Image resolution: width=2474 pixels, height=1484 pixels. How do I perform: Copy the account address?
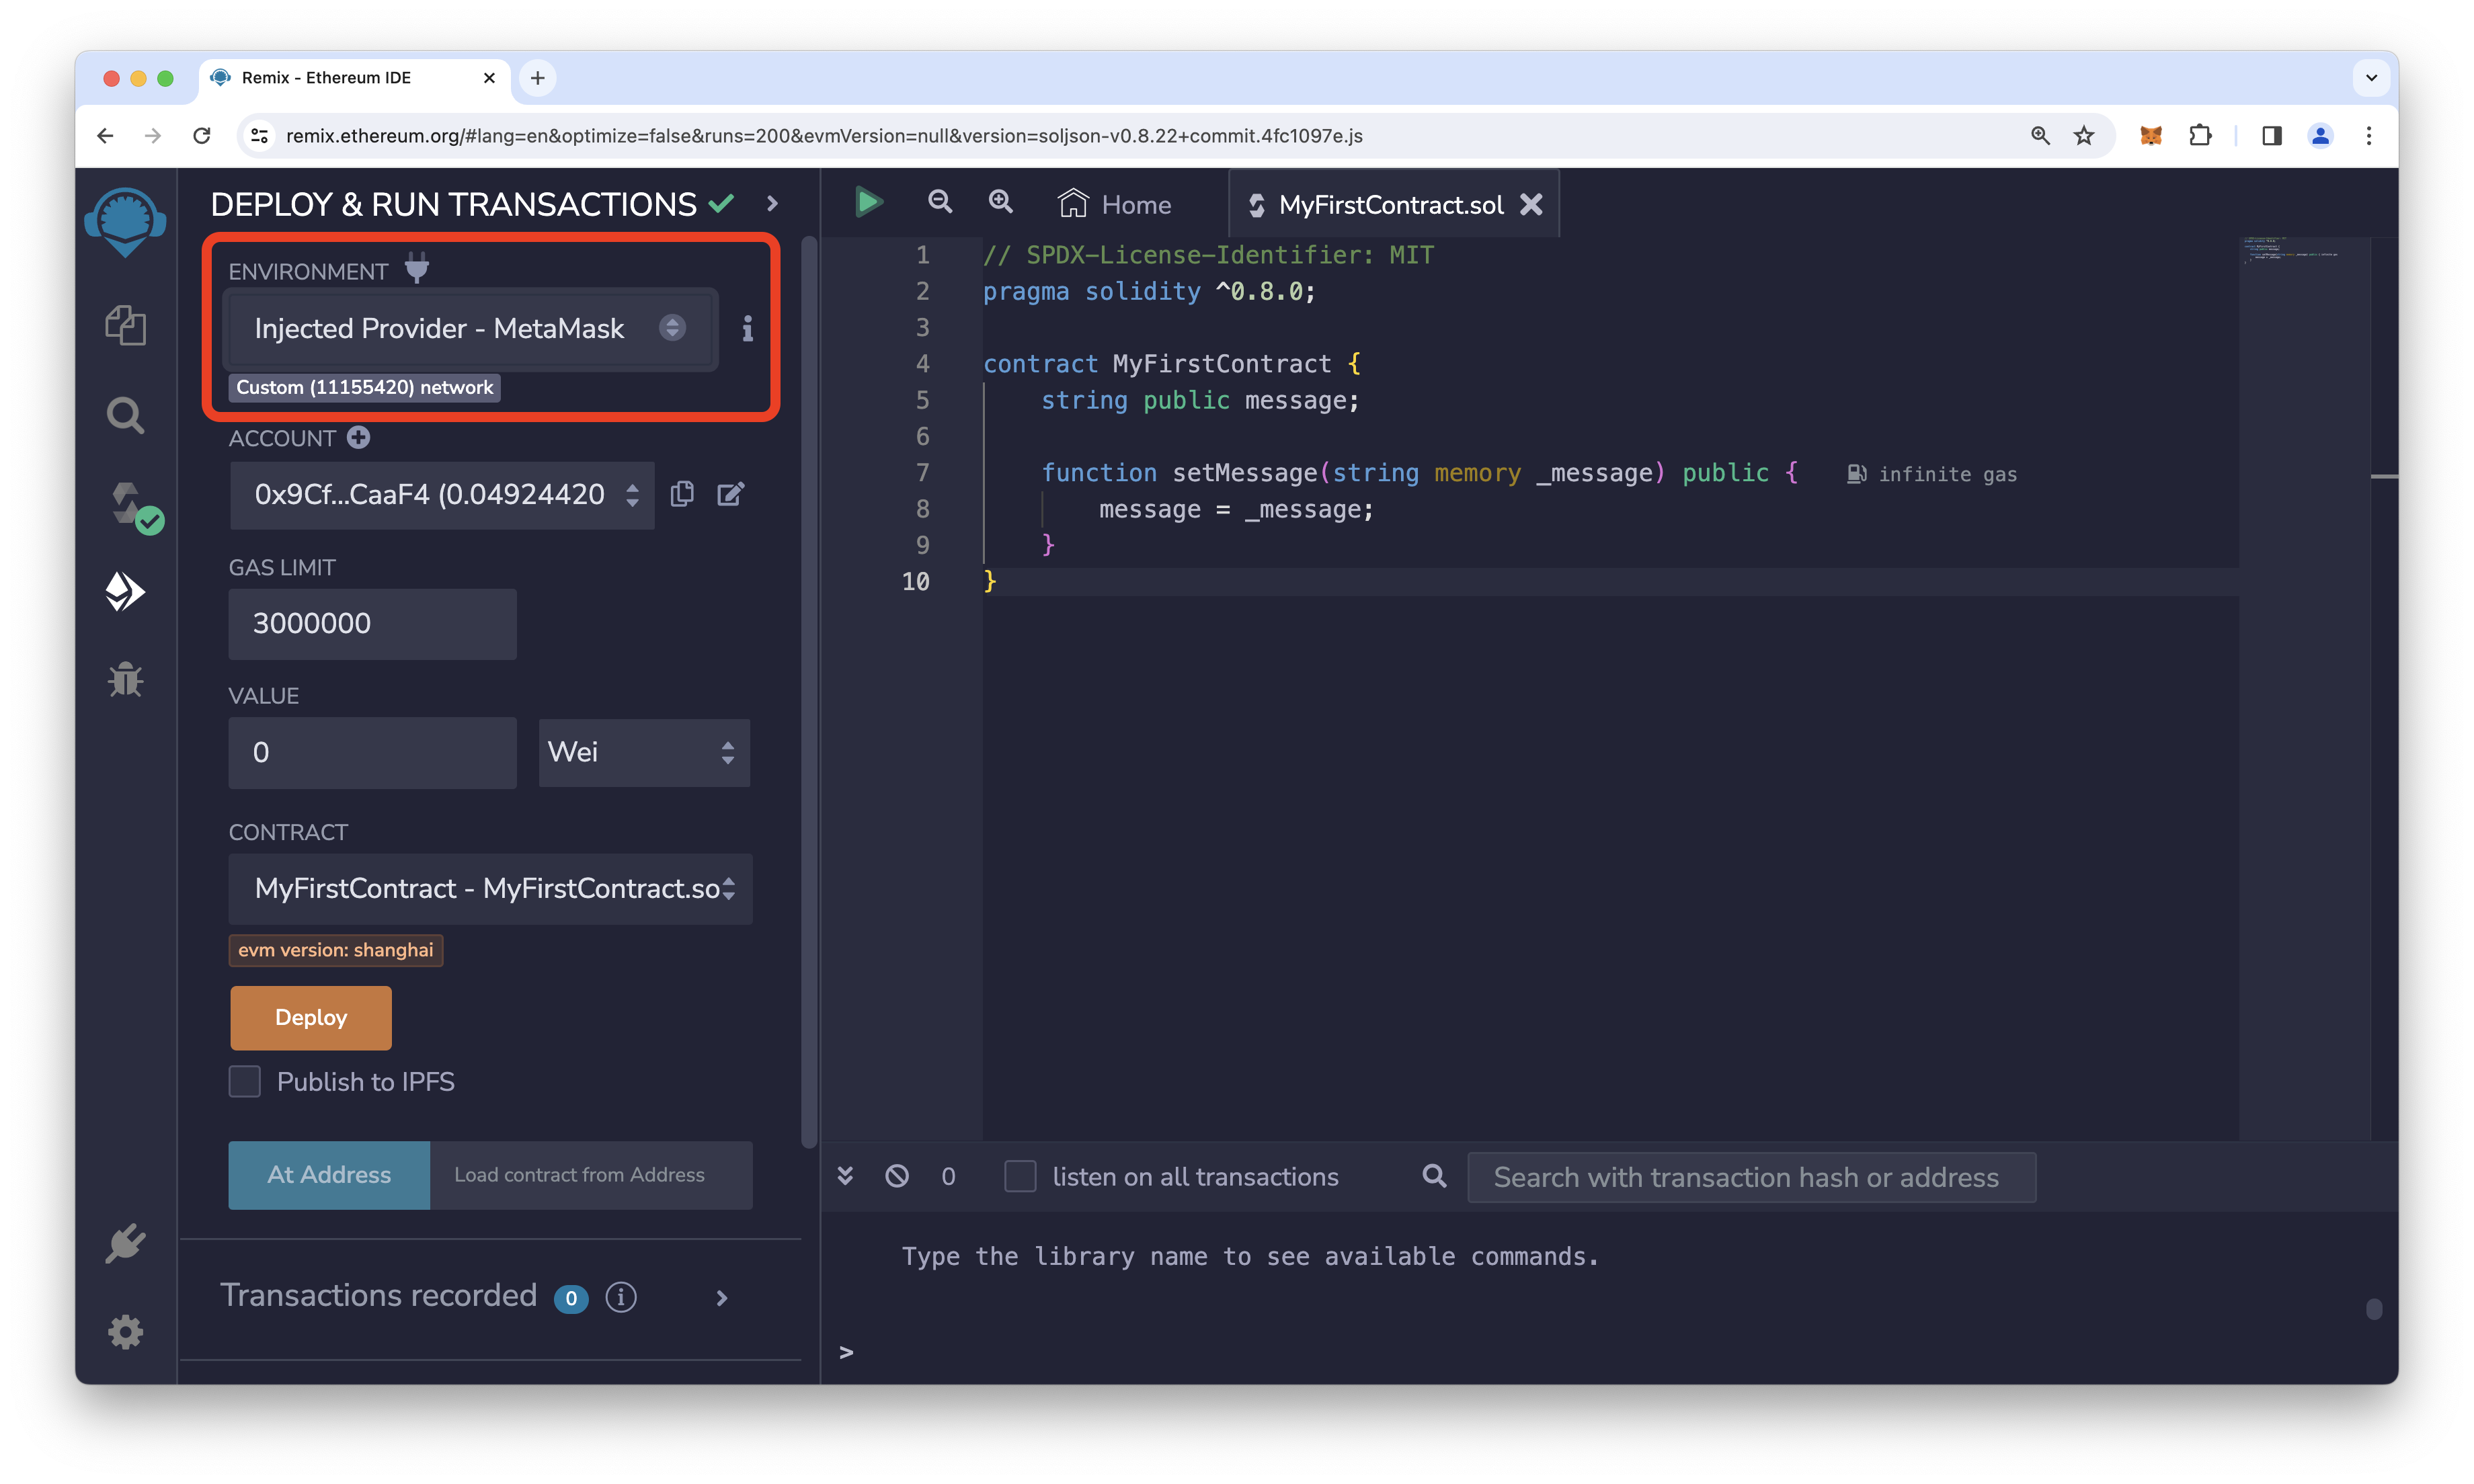[x=683, y=494]
